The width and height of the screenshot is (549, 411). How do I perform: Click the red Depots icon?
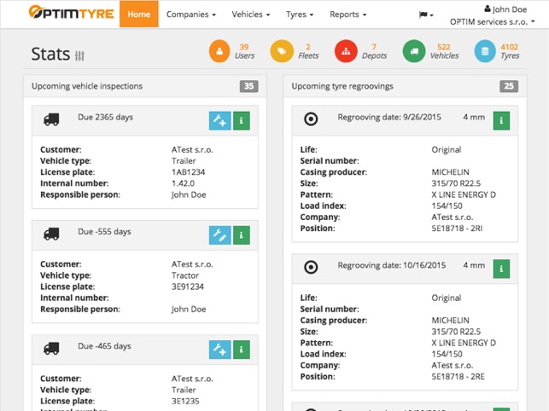click(346, 51)
